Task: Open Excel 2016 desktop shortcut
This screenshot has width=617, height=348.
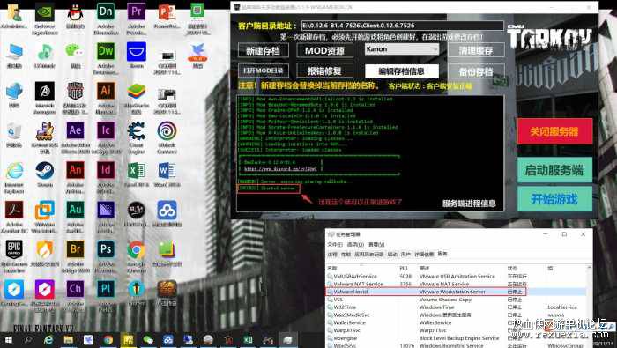Action: 136,174
